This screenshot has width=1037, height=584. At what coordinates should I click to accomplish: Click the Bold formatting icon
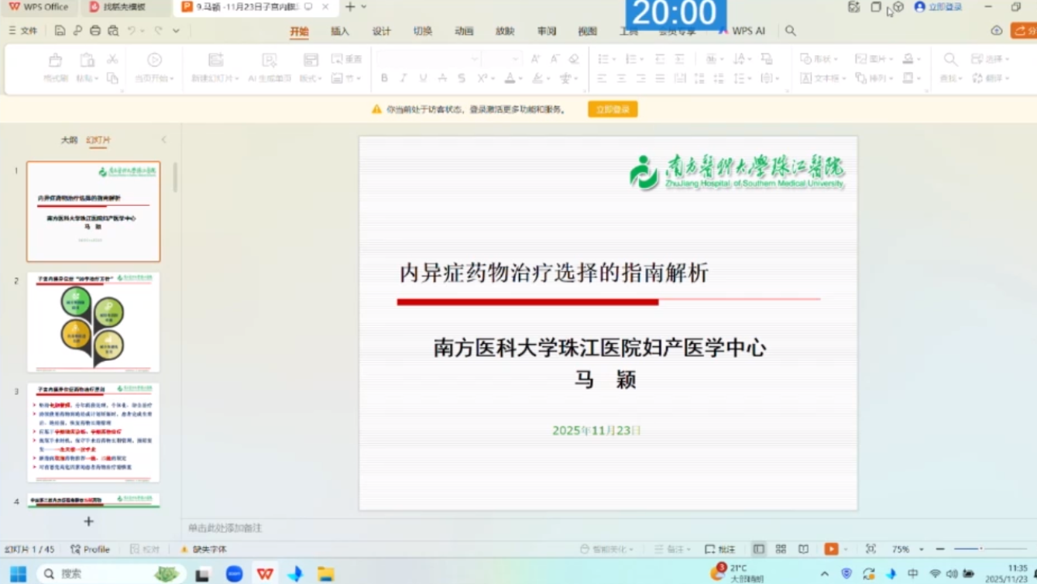(x=384, y=78)
